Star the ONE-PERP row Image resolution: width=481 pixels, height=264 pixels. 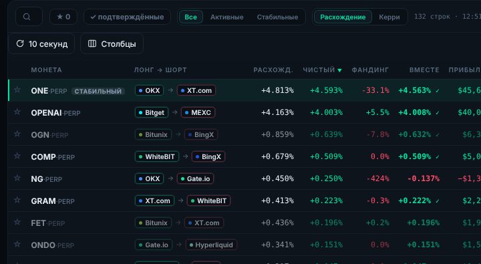(x=17, y=90)
